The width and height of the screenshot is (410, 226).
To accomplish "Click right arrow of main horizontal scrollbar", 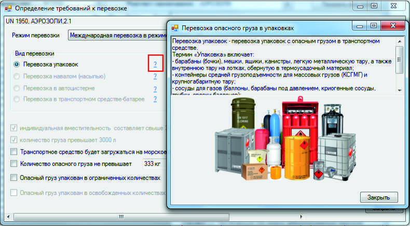I will coord(301,217).
